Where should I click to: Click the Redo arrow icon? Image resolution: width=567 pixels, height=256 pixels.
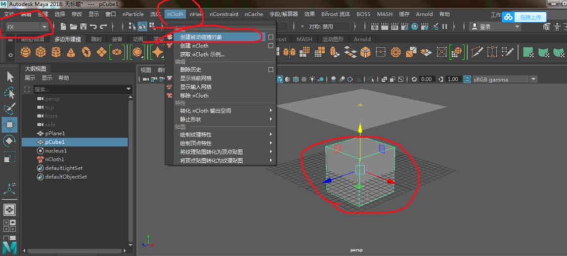pos(103,26)
